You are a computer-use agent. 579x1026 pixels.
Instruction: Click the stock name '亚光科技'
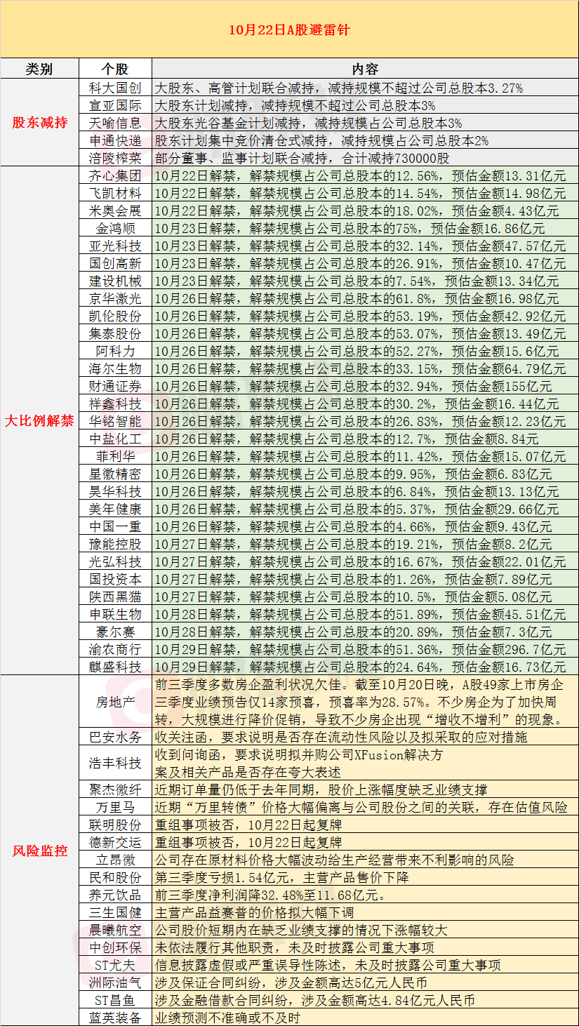tap(115, 246)
